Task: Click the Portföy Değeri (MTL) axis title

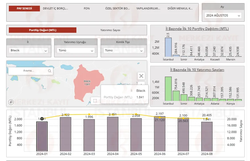Action: (10, 131)
